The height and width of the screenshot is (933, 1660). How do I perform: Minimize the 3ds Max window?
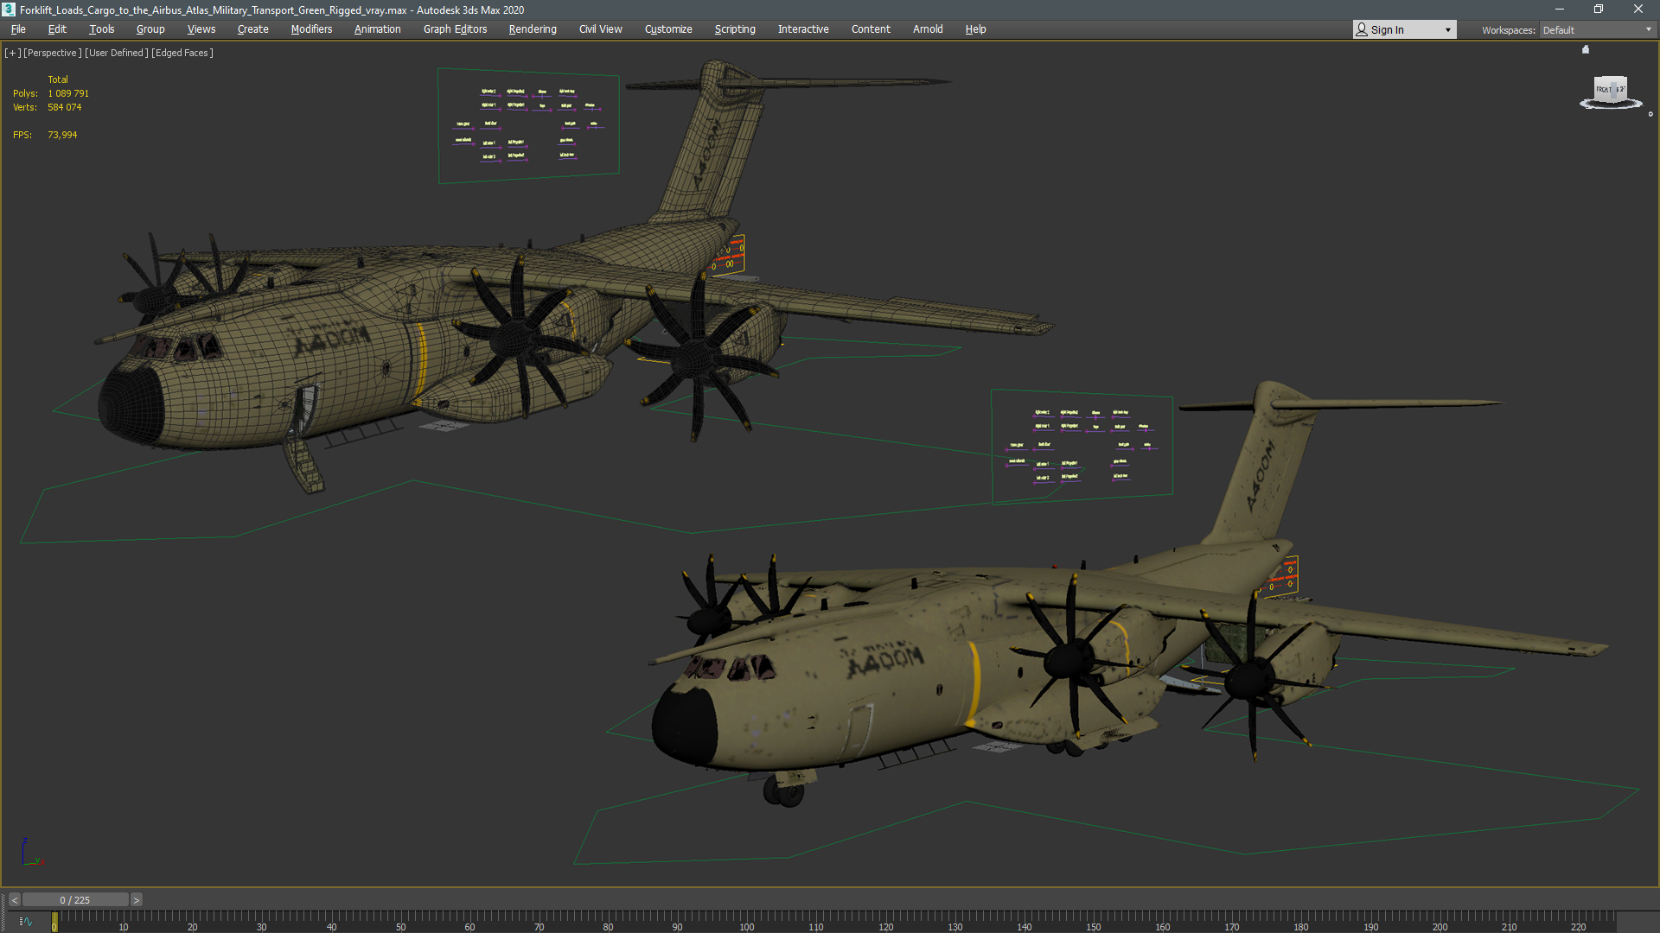coord(1560,10)
